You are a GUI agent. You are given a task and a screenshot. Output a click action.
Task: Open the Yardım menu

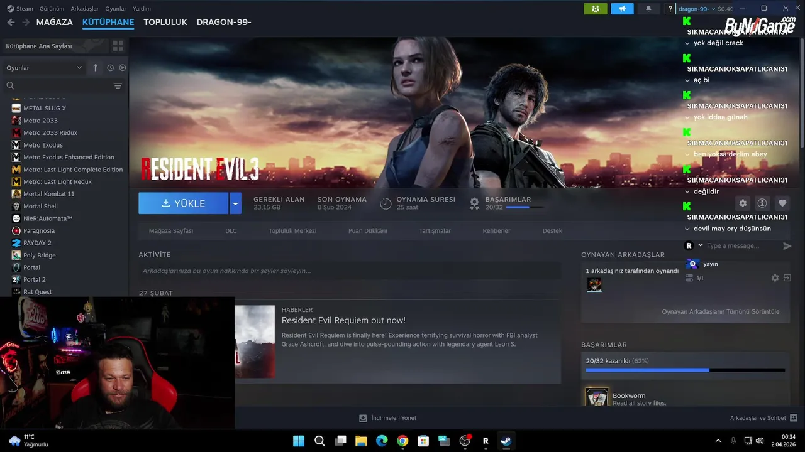point(142,9)
